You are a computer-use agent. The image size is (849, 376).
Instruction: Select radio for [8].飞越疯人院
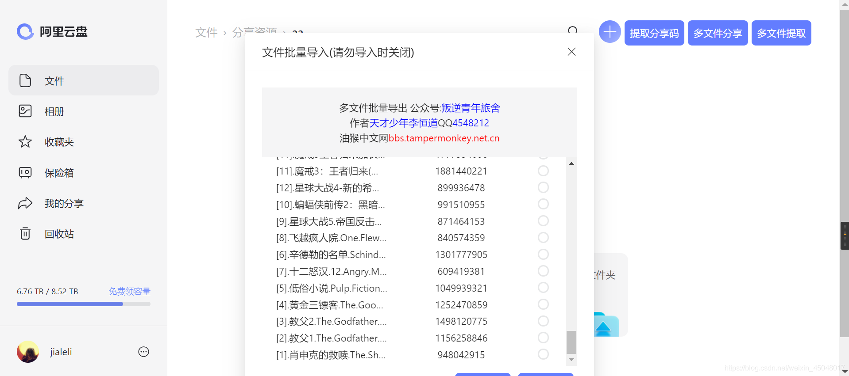pyautogui.click(x=543, y=237)
